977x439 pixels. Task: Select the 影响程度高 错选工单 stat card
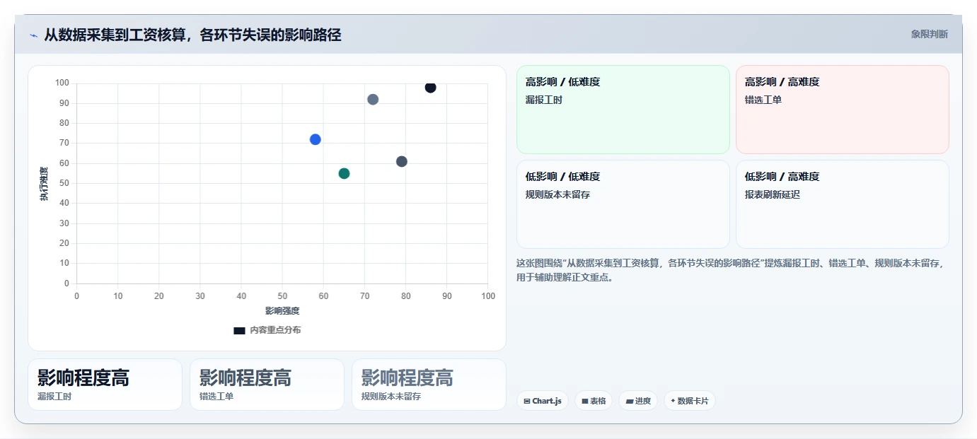pyautogui.click(x=267, y=385)
